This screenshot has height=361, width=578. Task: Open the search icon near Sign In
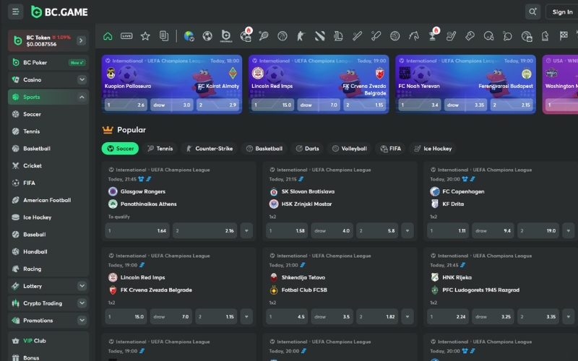coord(532,12)
